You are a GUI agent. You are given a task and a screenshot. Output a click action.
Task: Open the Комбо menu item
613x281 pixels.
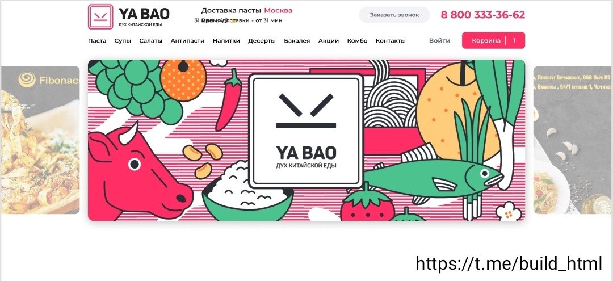(358, 41)
